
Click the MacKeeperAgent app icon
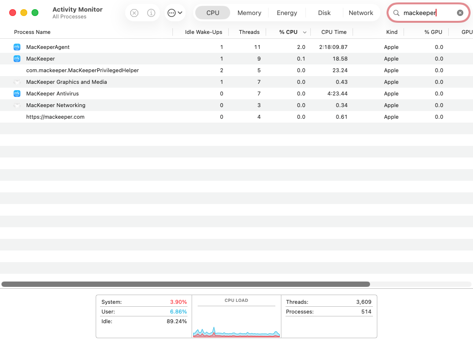pos(17,47)
